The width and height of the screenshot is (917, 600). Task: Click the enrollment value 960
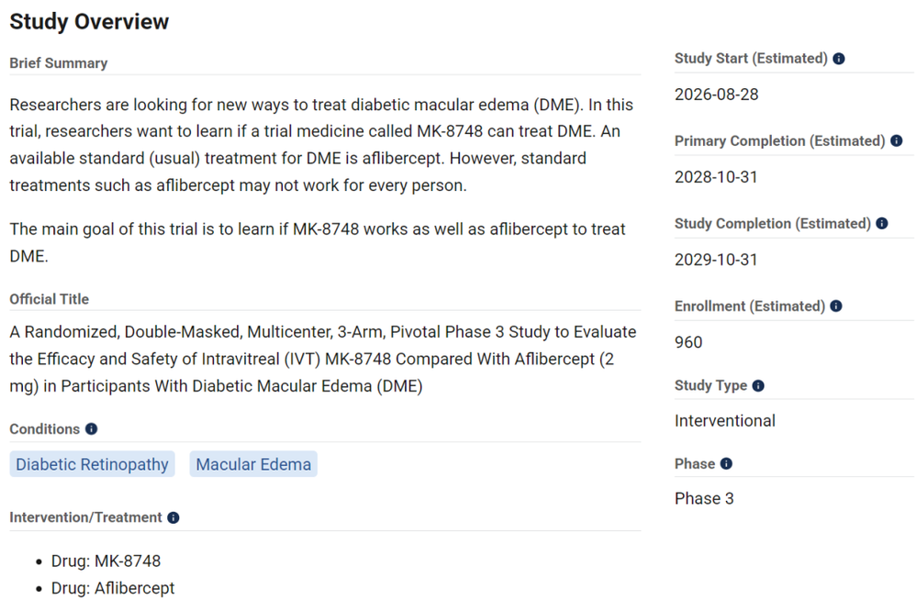coord(688,342)
